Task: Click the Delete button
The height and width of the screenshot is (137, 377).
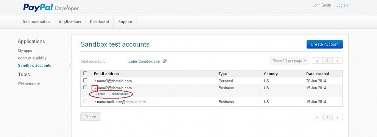Action: coord(90,117)
